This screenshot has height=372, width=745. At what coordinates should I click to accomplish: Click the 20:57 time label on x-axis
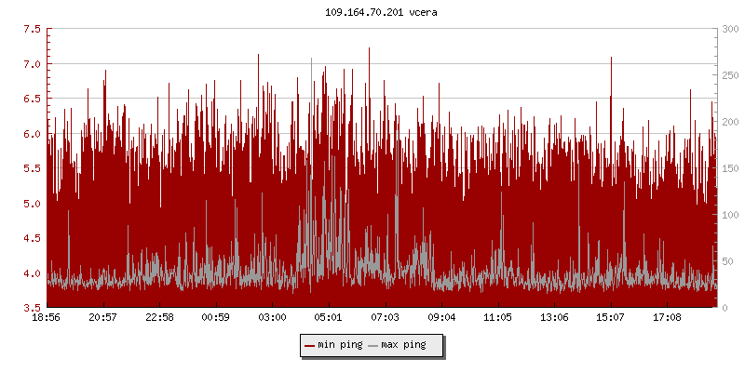coord(103,317)
